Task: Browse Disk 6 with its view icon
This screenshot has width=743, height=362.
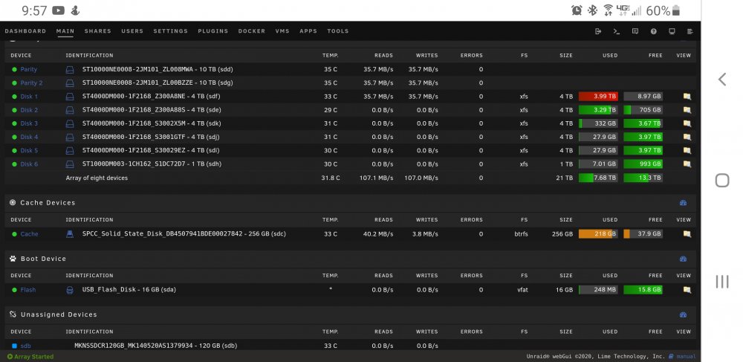Action: (687, 164)
